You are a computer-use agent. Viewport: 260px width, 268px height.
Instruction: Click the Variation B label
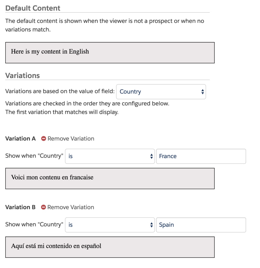click(20, 207)
